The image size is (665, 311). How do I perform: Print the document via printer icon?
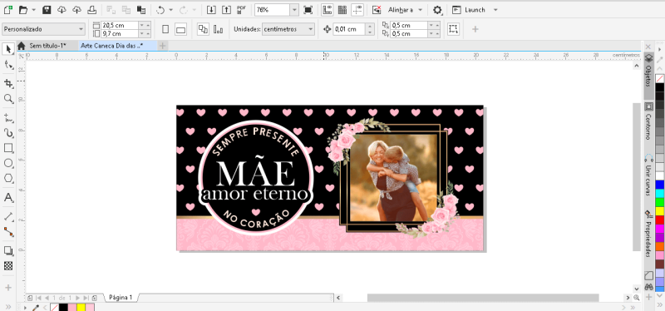pyautogui.click(x=92, y=9)
